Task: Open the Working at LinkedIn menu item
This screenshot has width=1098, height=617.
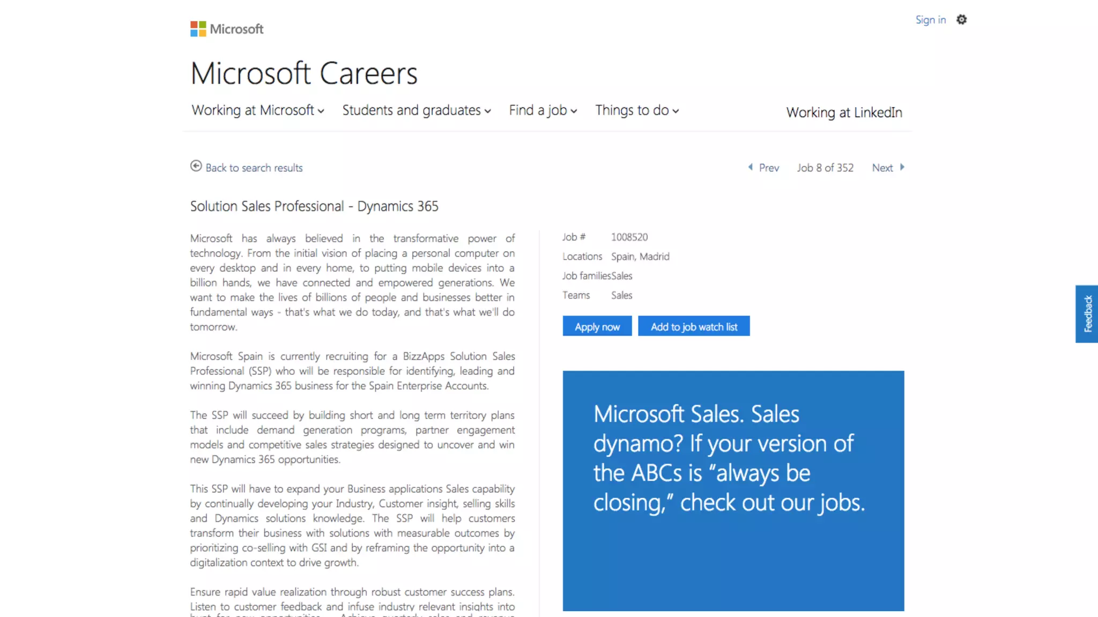Action: pyautogui.click(x=844, y=112)
